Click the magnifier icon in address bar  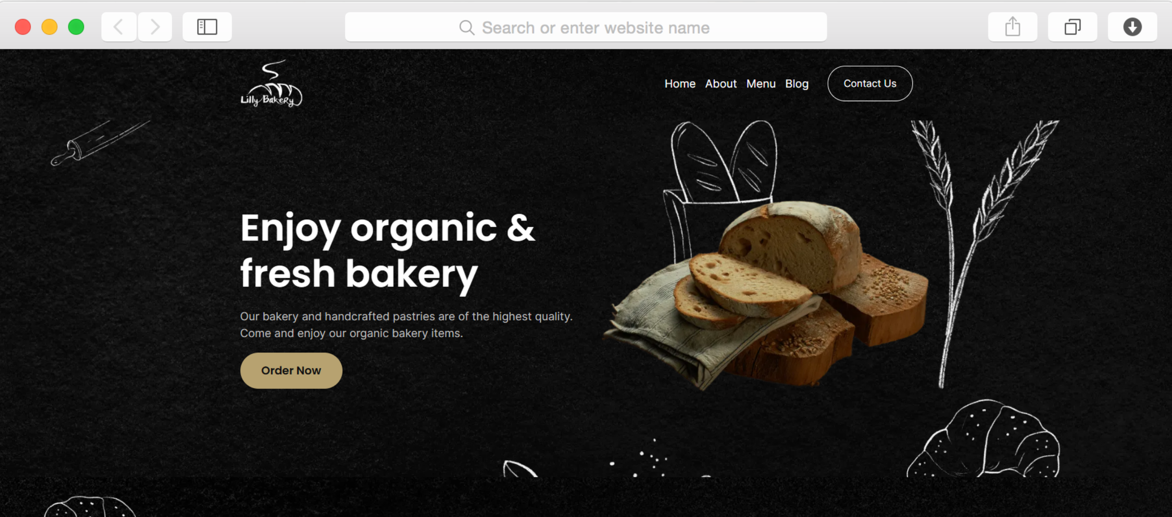467,28
